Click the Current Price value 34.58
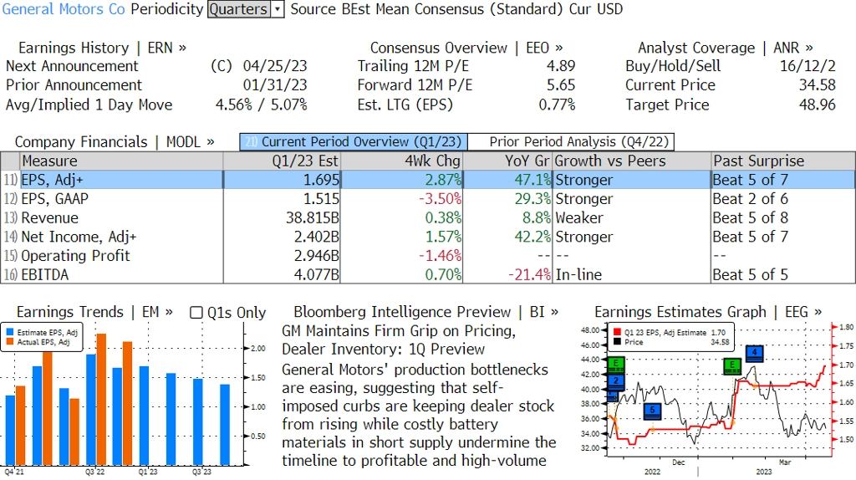 [817, 85]
